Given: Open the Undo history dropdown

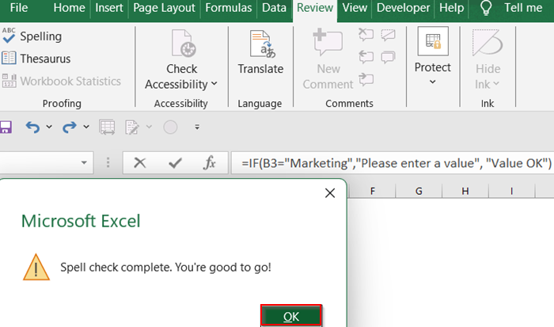Looking at the screenshot, I should pyautogui.click(x=49, y=127).
